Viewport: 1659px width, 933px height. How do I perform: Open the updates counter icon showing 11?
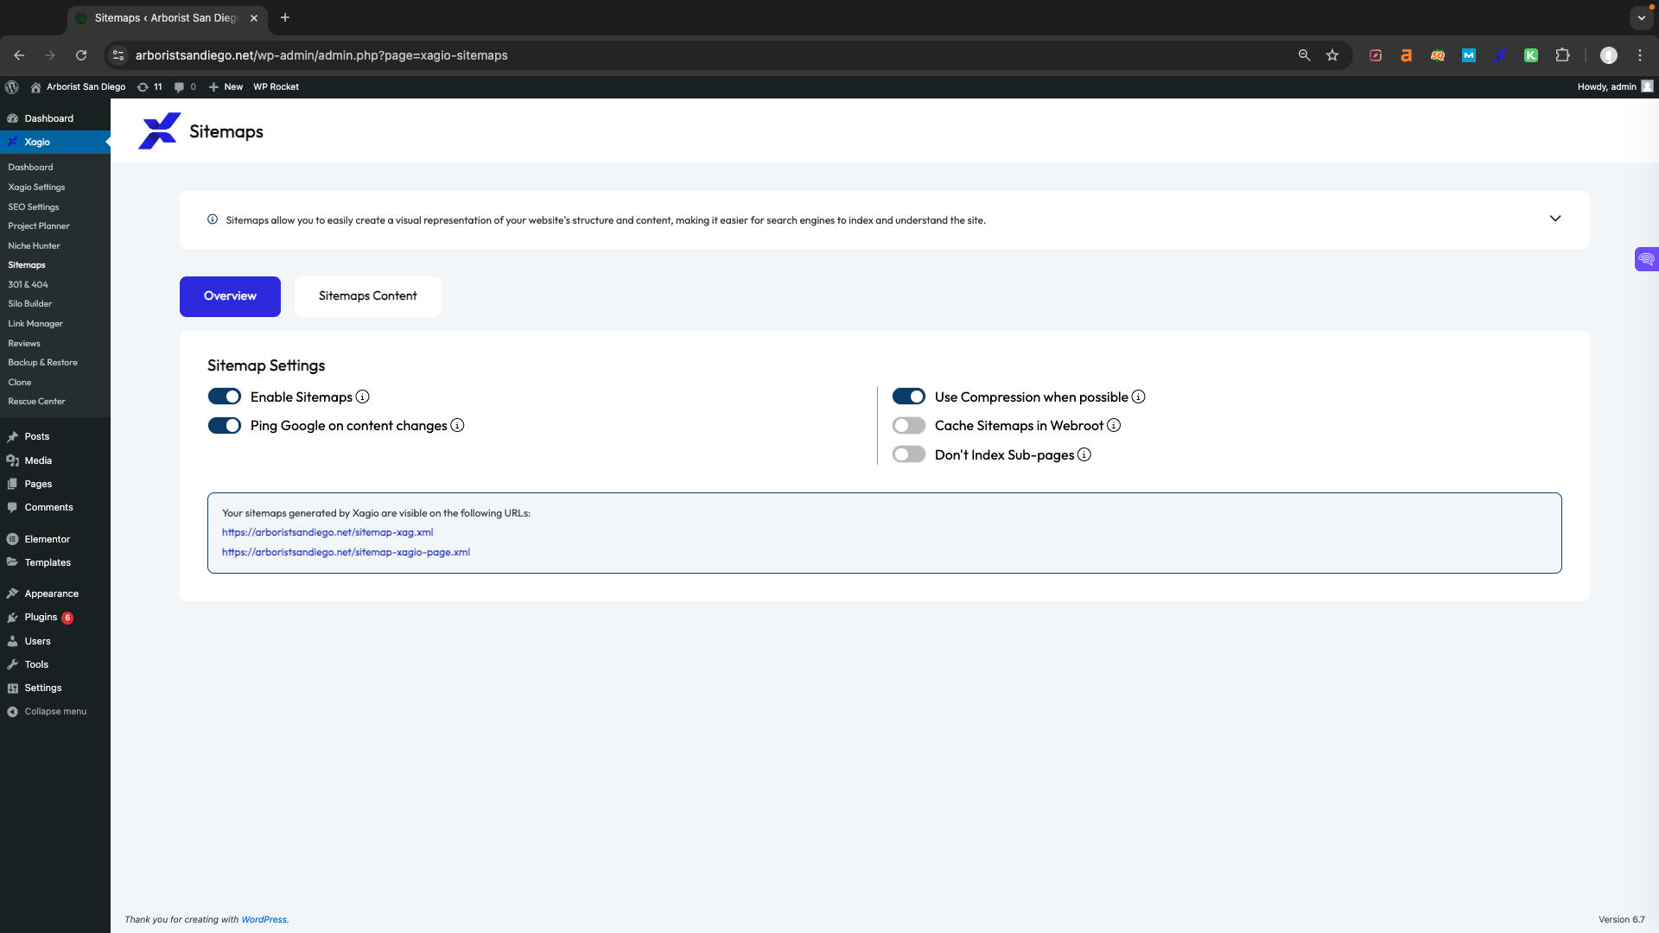point(149,86)
